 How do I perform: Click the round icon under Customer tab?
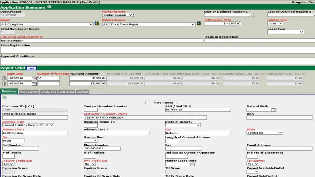5,97
